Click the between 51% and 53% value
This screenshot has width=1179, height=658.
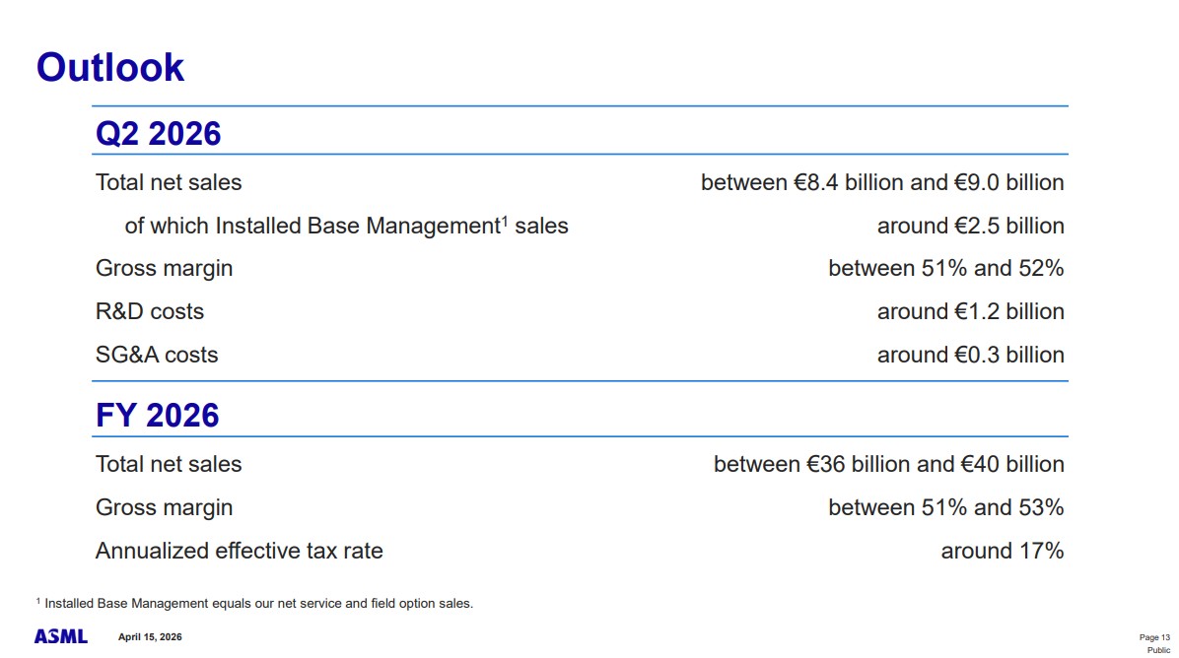(946, 507)
